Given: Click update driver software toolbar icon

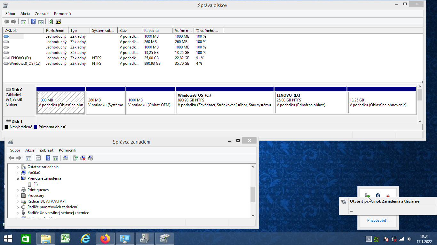Looking at the screenshot, I should (75, 158).
